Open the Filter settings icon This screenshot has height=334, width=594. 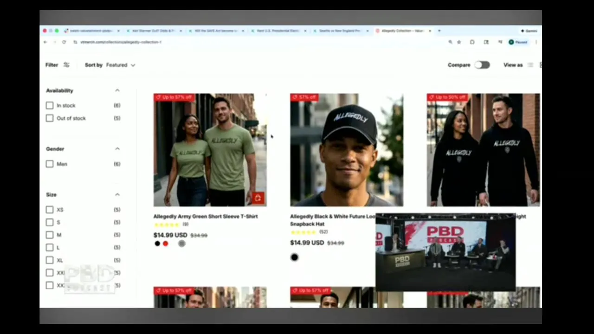pos(66,65)
